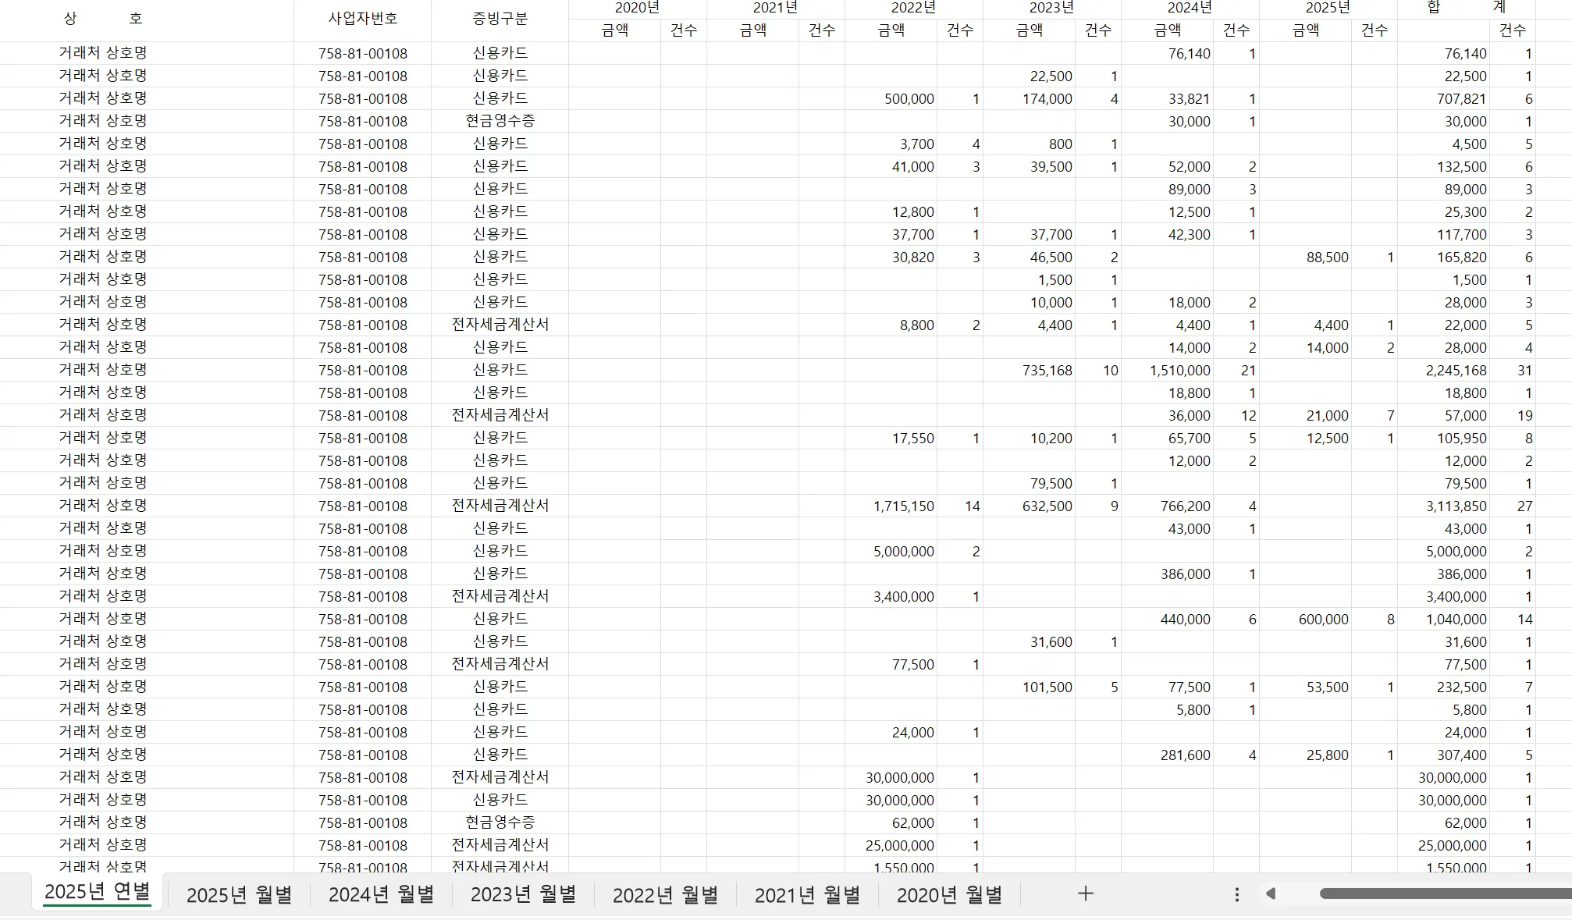
Task: Click the first 현금영수증 cell in 증빙구분
Action: click(x=500, y=121)
